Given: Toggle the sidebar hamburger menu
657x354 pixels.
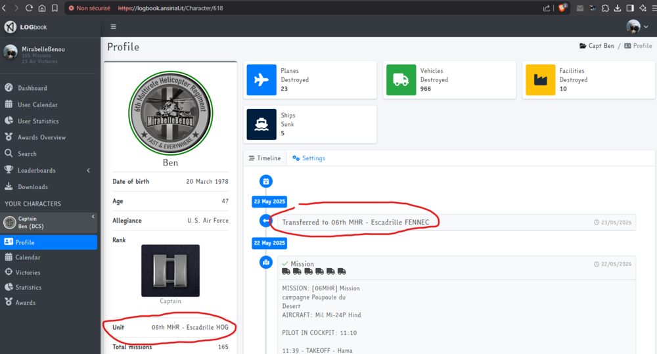Looking at the screenshot, I should tap(113, 27).
